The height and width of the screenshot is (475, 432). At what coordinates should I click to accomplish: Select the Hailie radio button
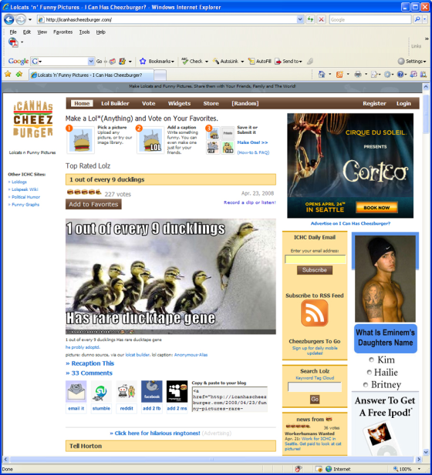tap(370, 373)
